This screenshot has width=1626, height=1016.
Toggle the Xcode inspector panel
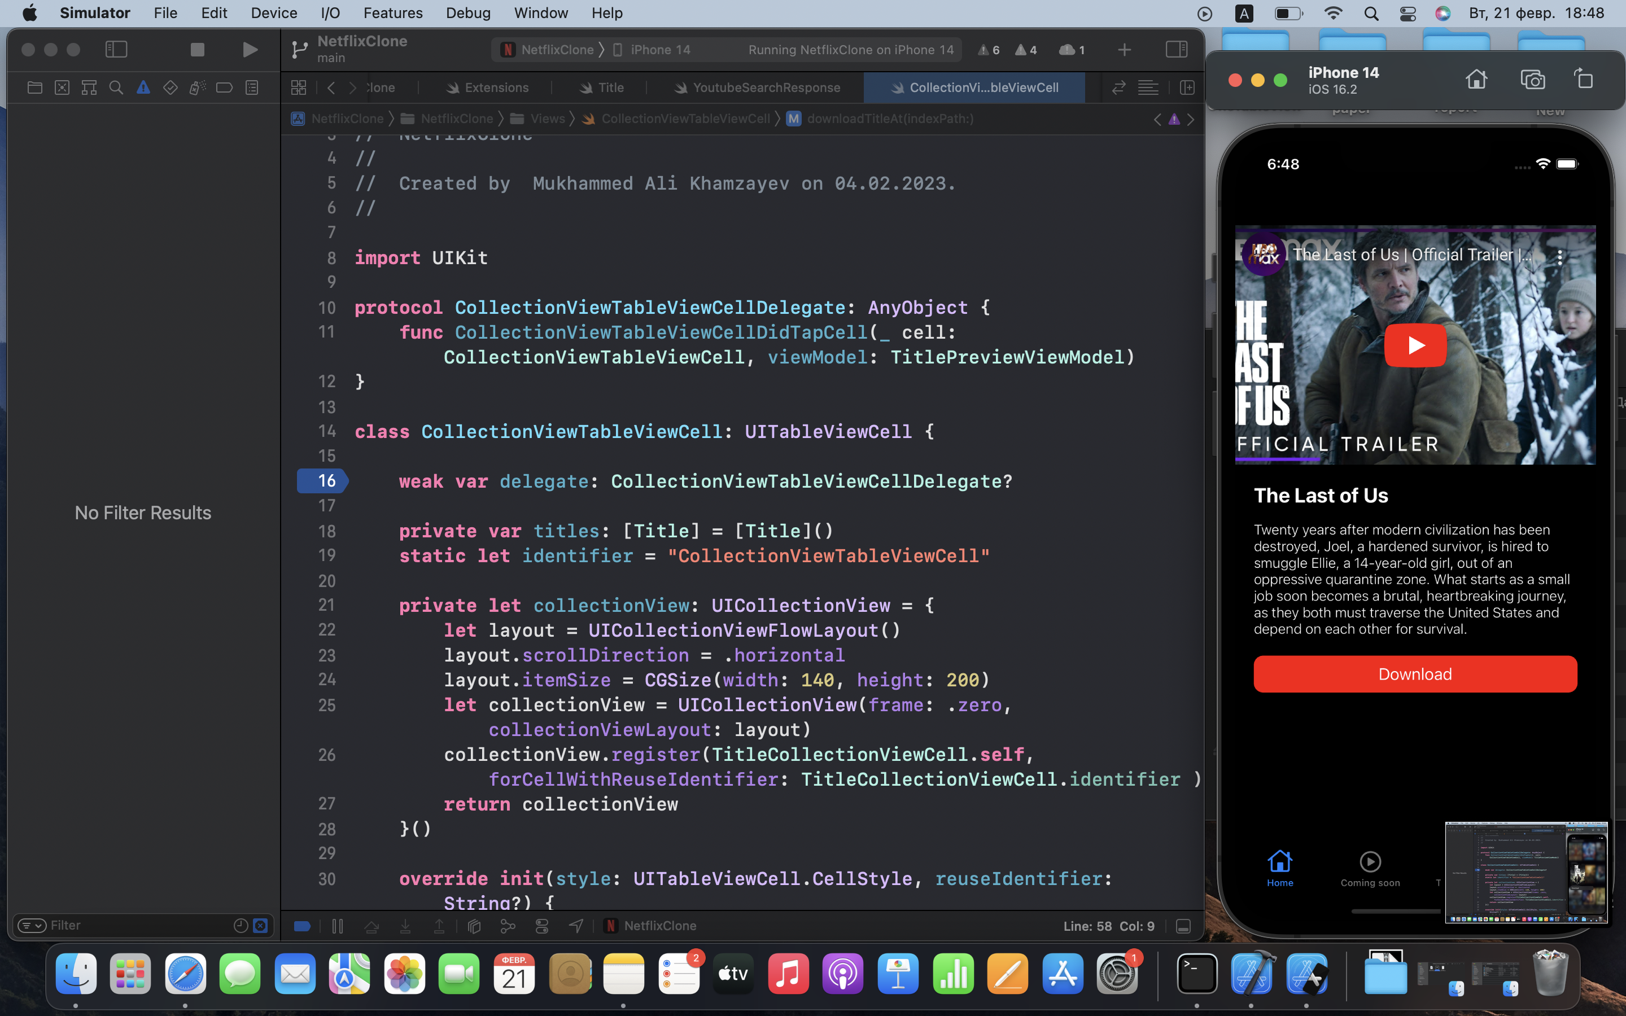click(1176, 49)
